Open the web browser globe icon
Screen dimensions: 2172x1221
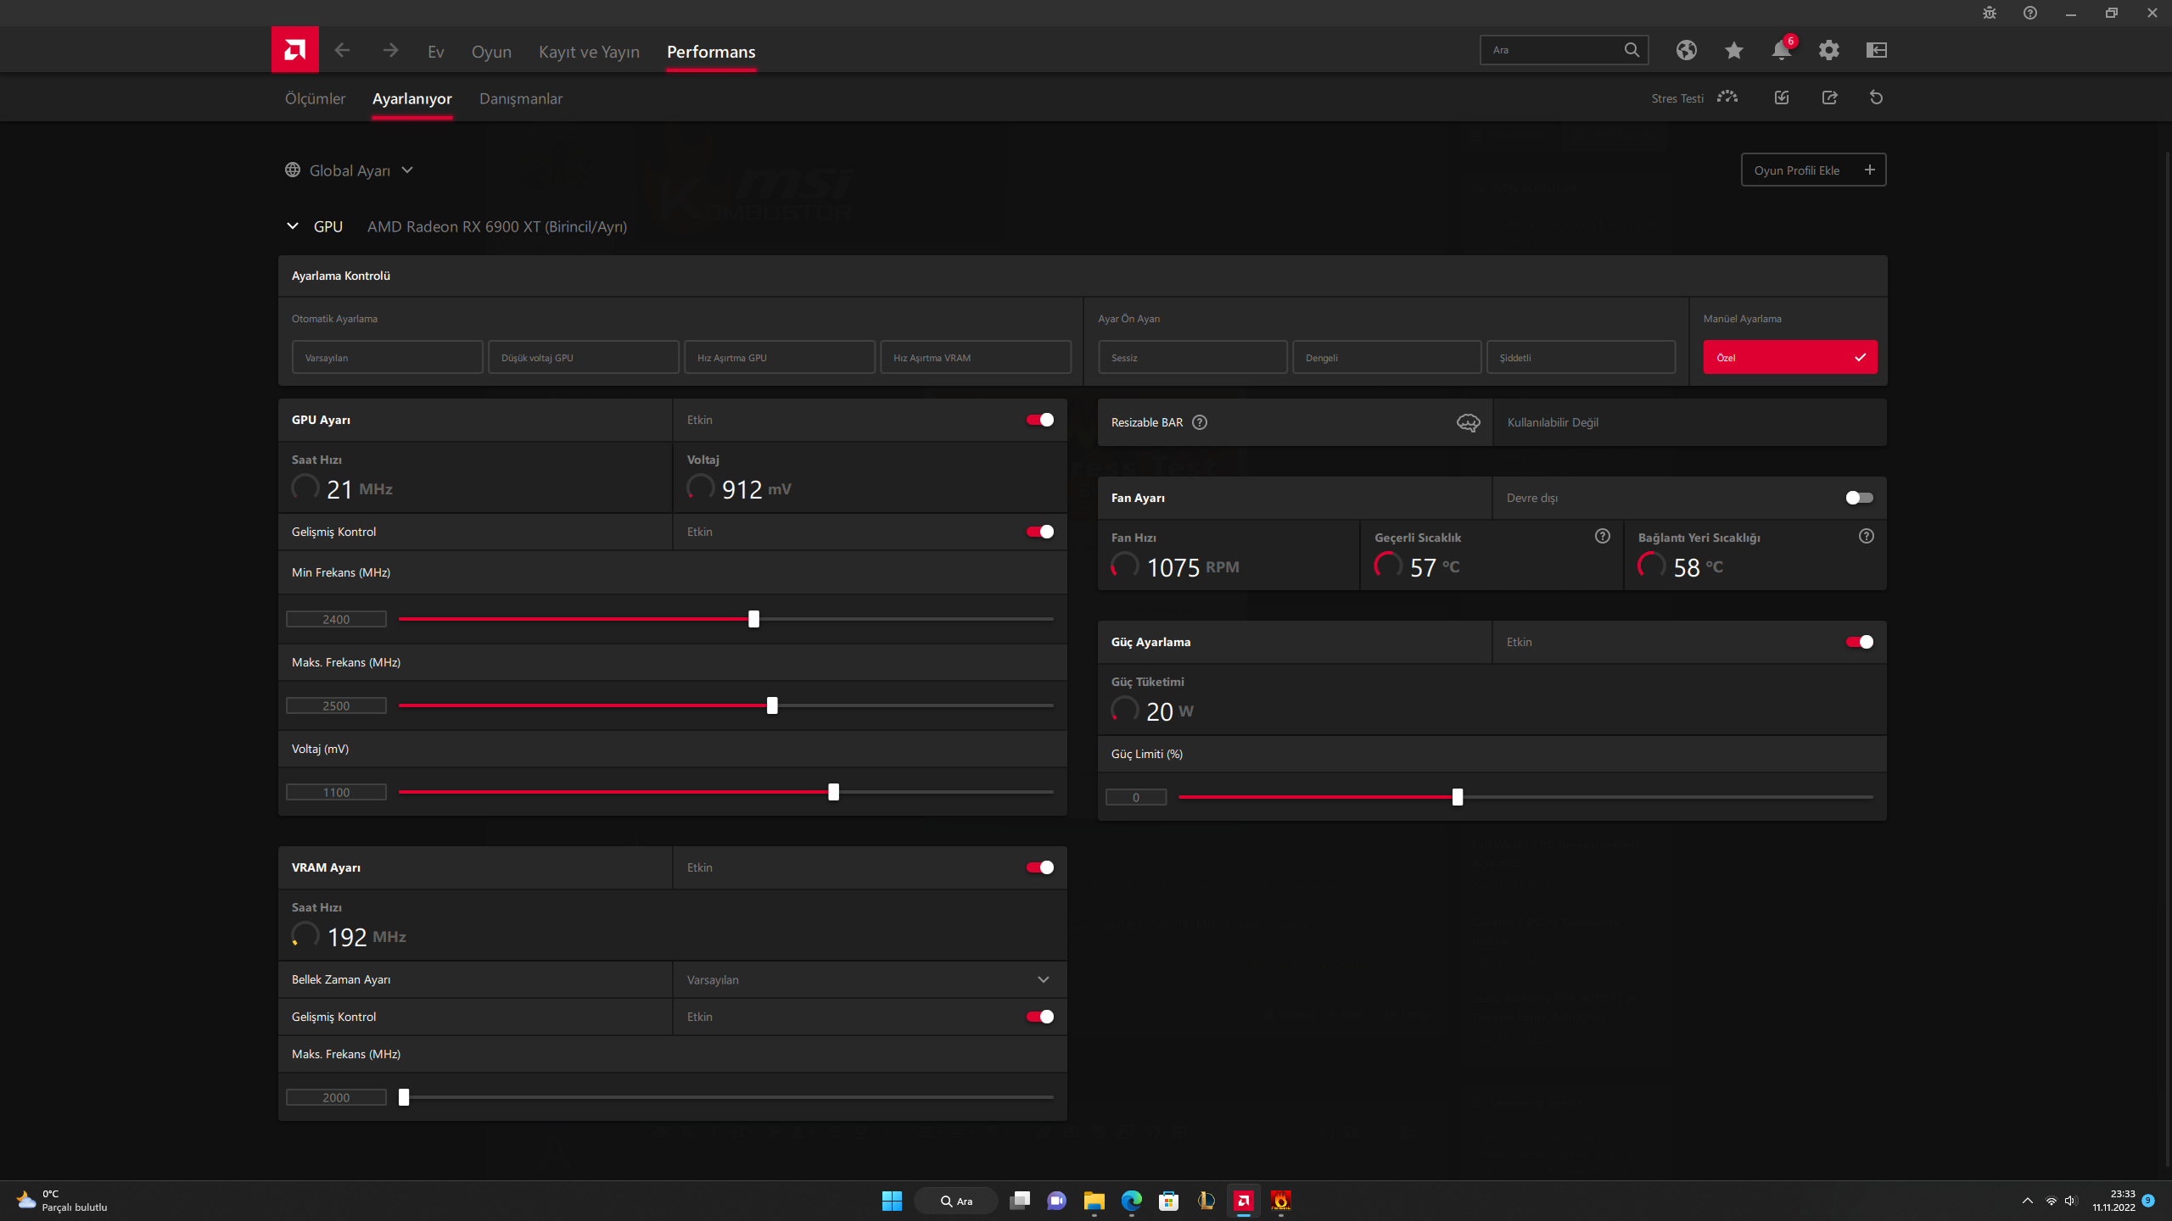coord(1686,50)
